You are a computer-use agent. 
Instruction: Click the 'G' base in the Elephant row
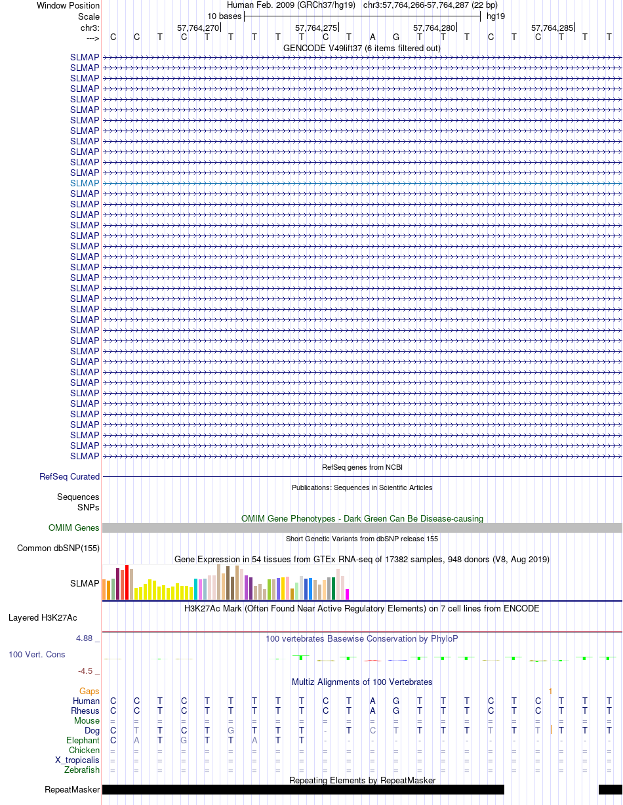click(184, 741)
